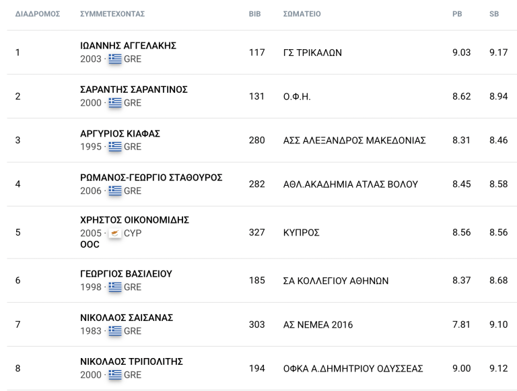Open club ΣΑ ΚΟΛΛΕΓΙΟΥ ΑΘΗΝΩΝ
Screen dimensions: 517x391
[336, 281]
